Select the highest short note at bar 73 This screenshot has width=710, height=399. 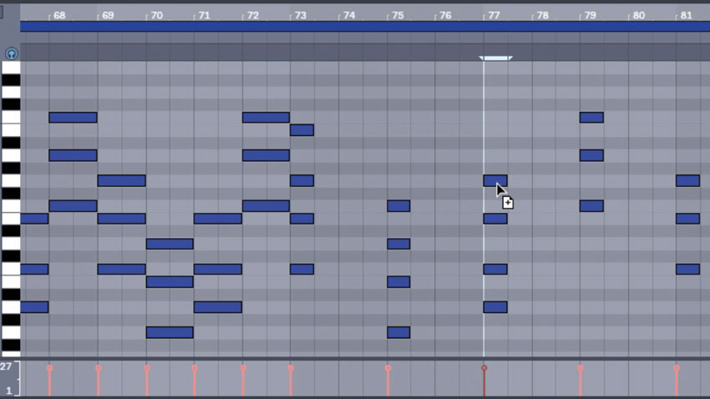point(302,130)
